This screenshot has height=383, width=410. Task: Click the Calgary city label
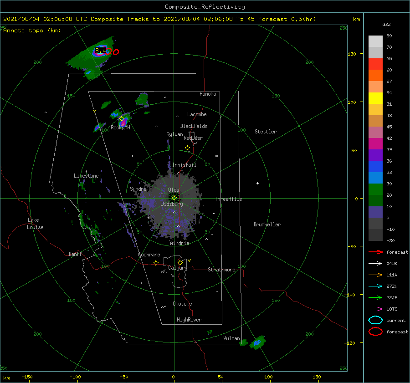[x=178, y=268]
